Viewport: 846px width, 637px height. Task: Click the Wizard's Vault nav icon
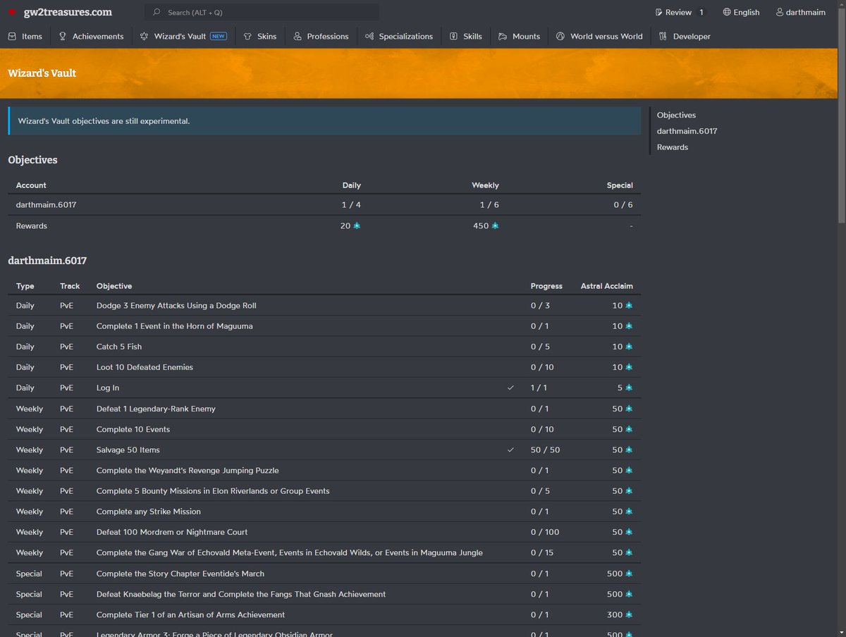point(145,36)
